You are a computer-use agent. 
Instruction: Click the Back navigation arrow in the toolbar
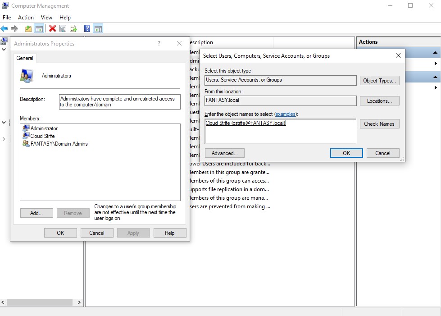pos(4,28)
